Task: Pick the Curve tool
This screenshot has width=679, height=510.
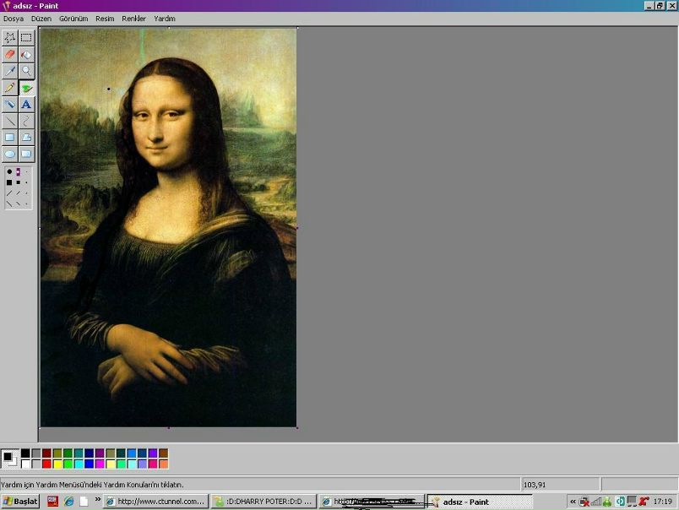Action: tap(26, 121)
